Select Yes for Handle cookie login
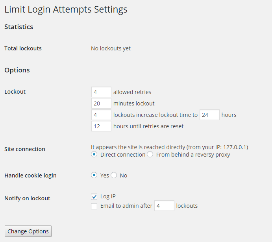 (94, 175)
